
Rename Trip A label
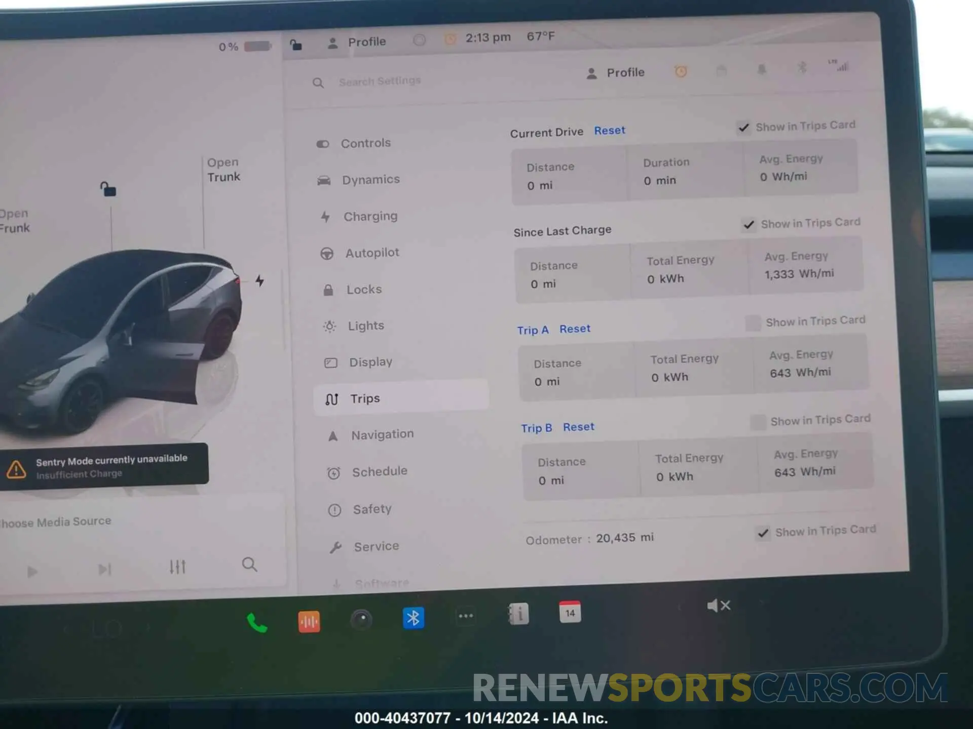(x=533, y=331)
